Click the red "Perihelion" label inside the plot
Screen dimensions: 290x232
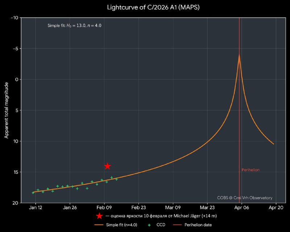pos(250,170)
